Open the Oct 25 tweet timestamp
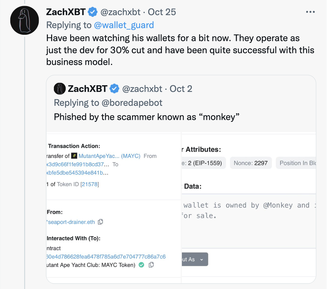The height and width of the screenshot is (289, 328). click(x=162, y=12)
